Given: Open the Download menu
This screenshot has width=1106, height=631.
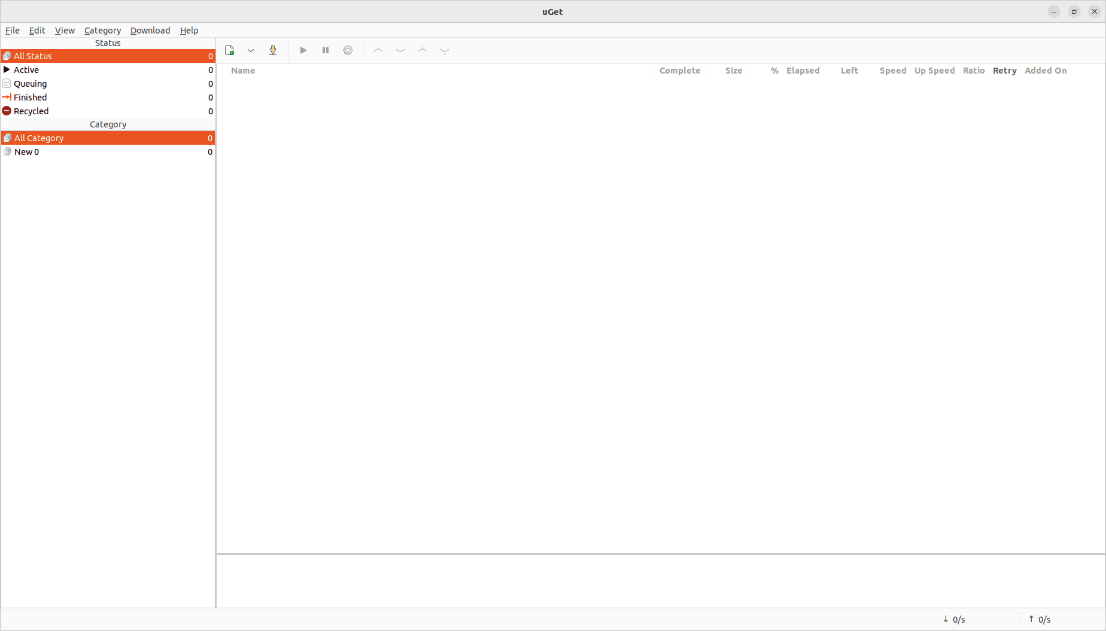Looking at the screenshot, I should tap(150, 31).
